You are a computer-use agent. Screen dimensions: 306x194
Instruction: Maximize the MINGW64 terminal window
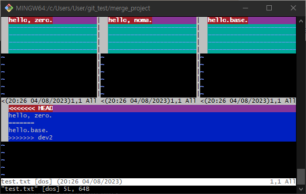(x=269, y=8)
